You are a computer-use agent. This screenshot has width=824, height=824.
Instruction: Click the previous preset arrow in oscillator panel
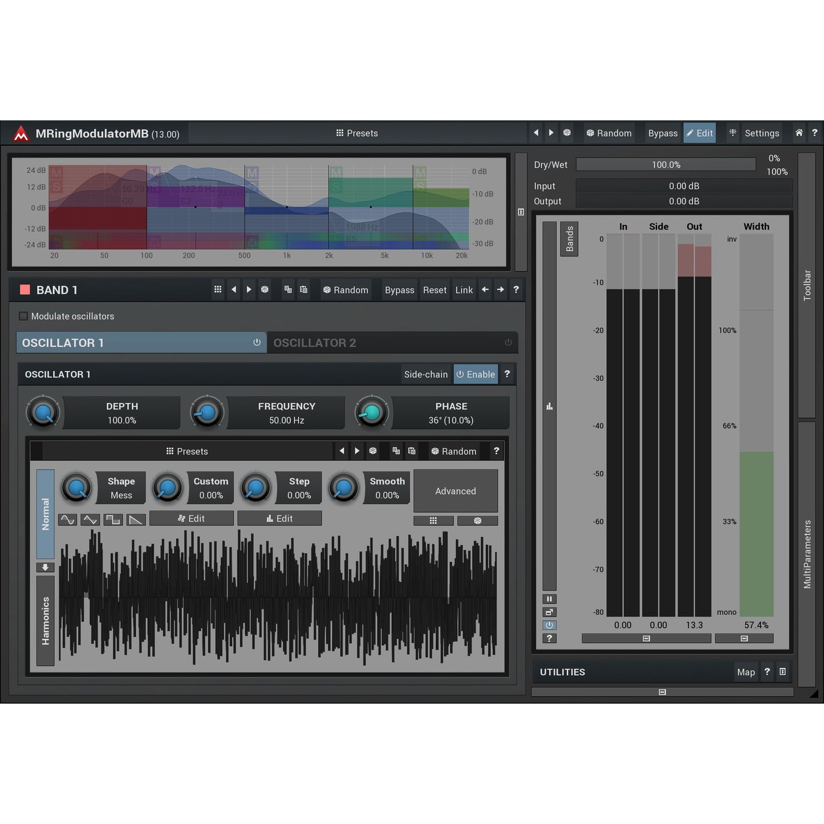click(342, 450)
